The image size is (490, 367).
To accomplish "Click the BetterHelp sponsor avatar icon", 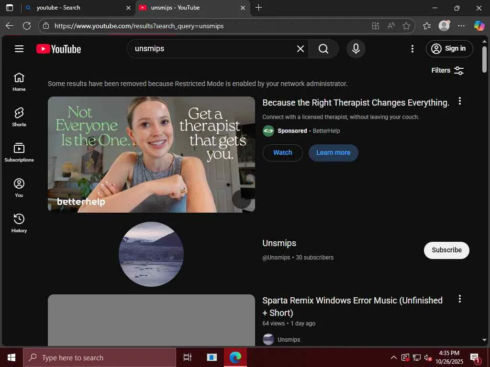I will coord(268,131).
